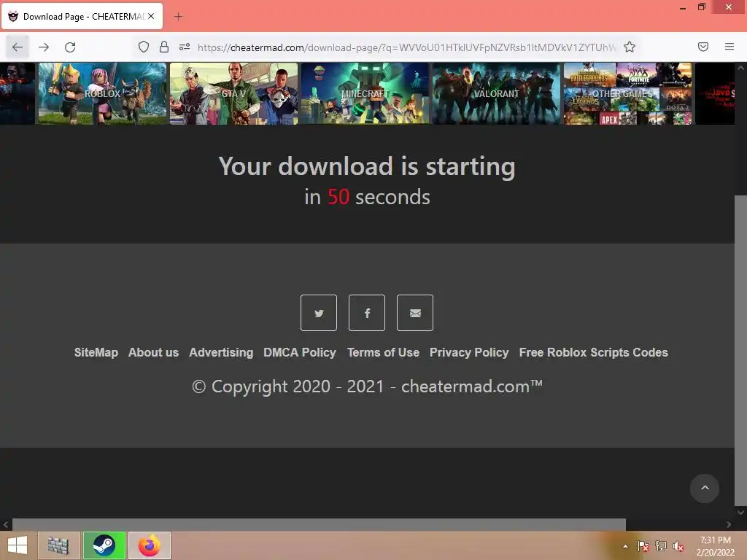Viewport: 747px width, 560px height.
Task: Contact via the email envelope icon
Action: tap(415, 313)
